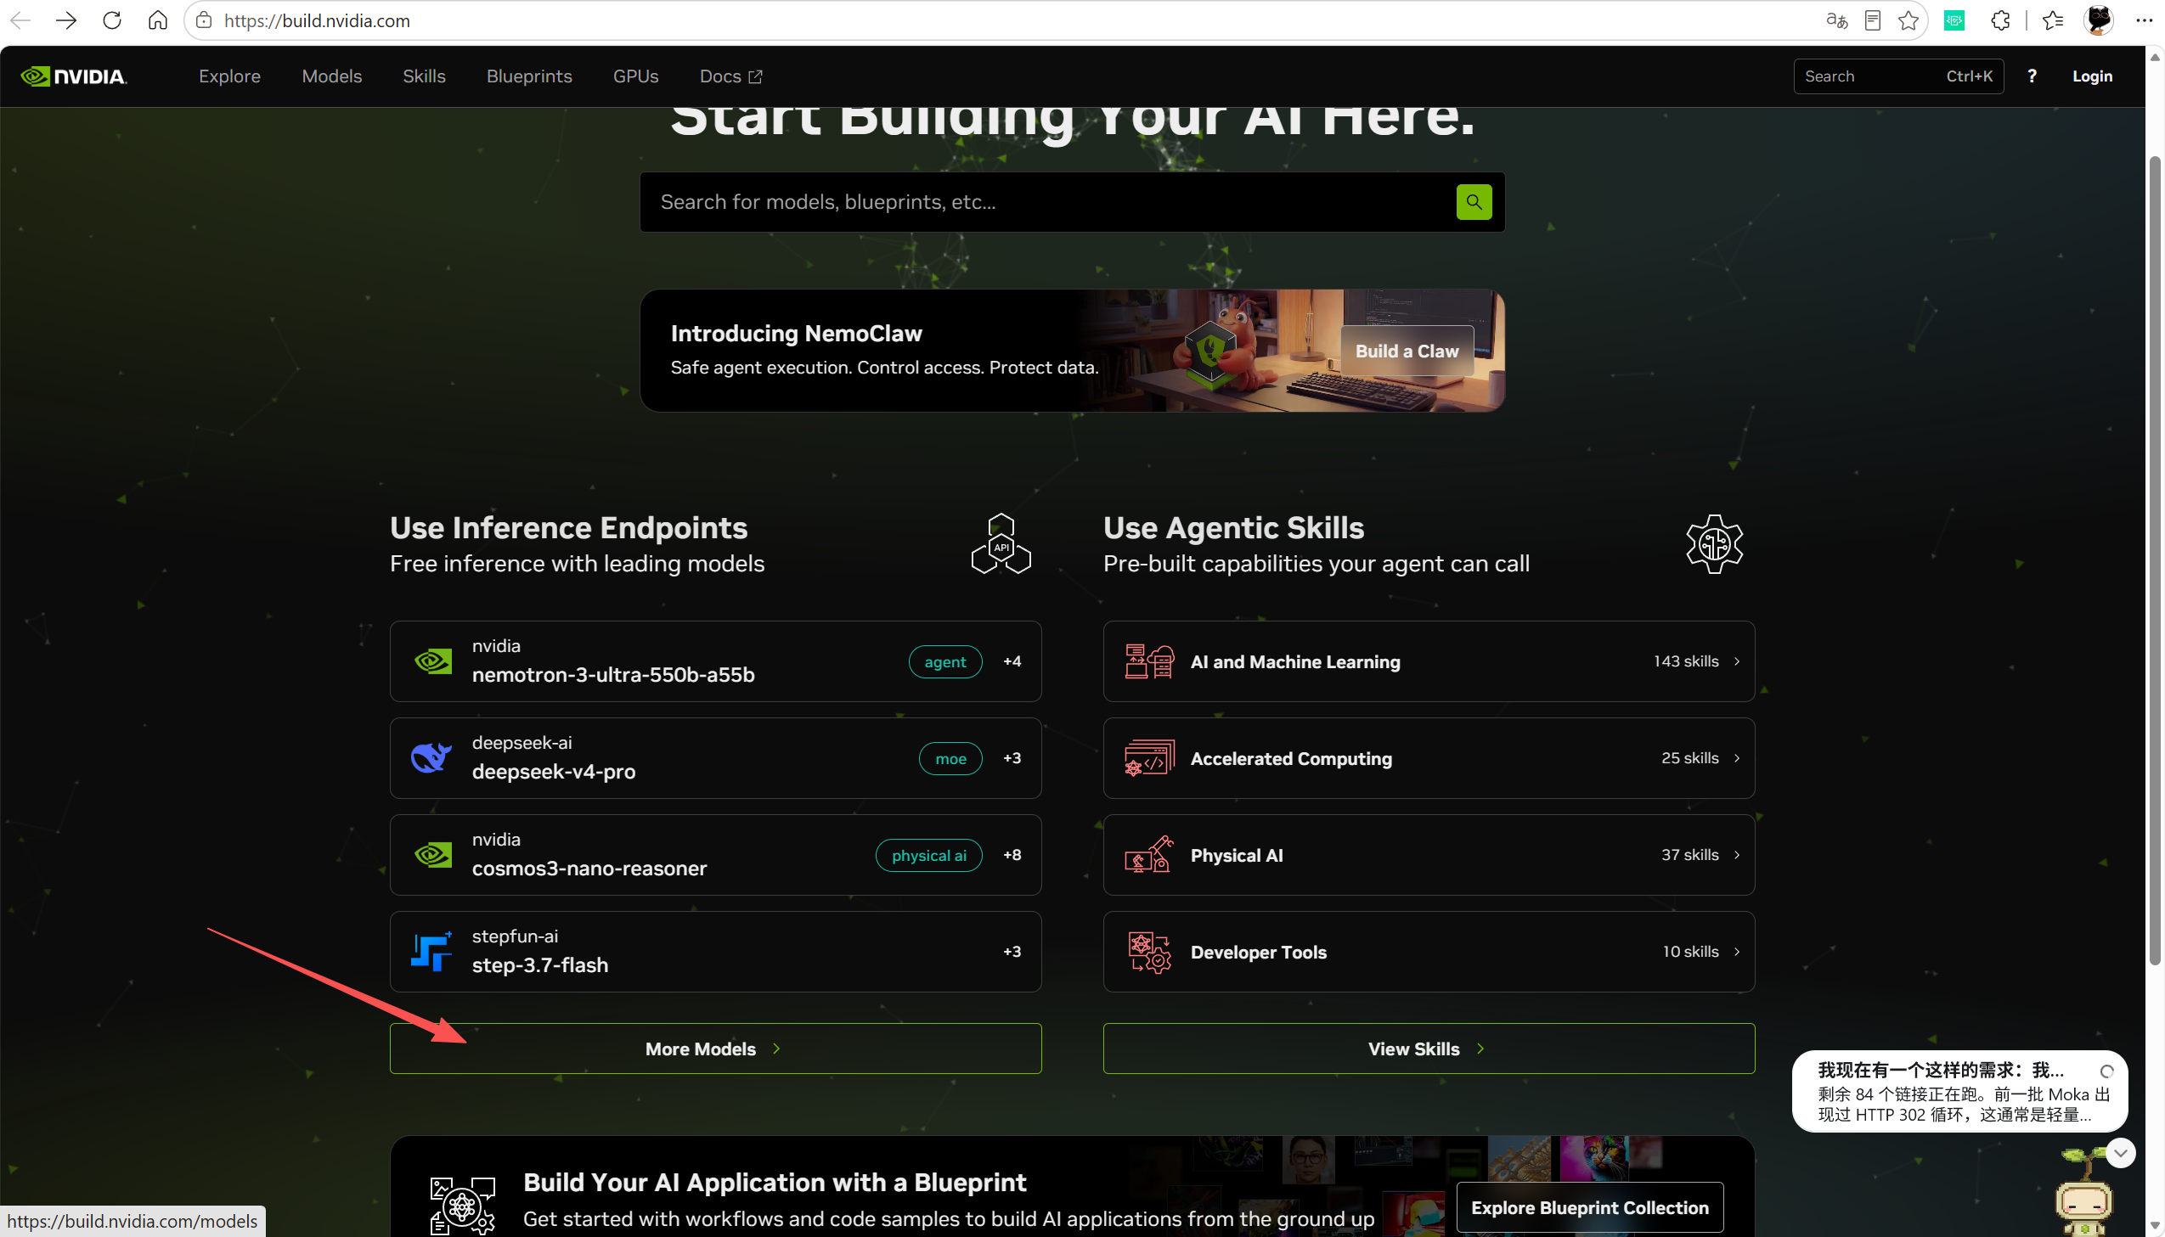
Task: Click the browser profile avatar
Action: [2099, 20]
